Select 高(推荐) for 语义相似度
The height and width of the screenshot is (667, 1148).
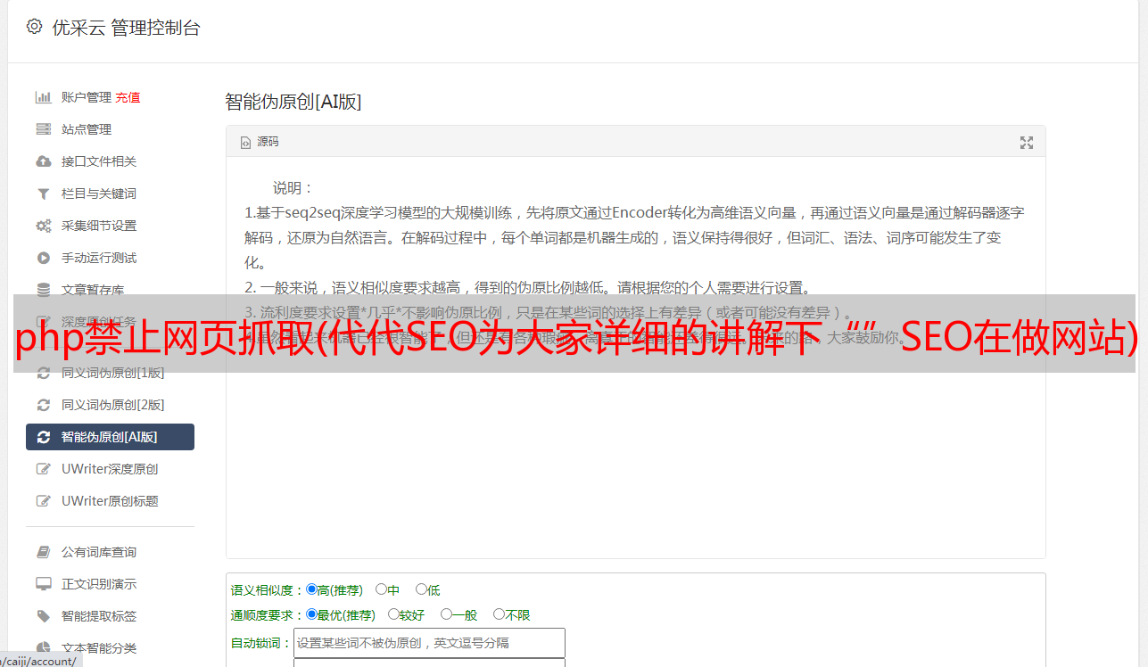pyautogui.click(x=311, y=589)
